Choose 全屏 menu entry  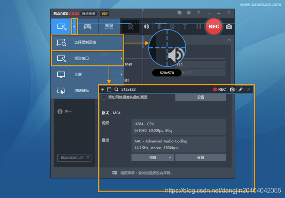pos(87,74)
